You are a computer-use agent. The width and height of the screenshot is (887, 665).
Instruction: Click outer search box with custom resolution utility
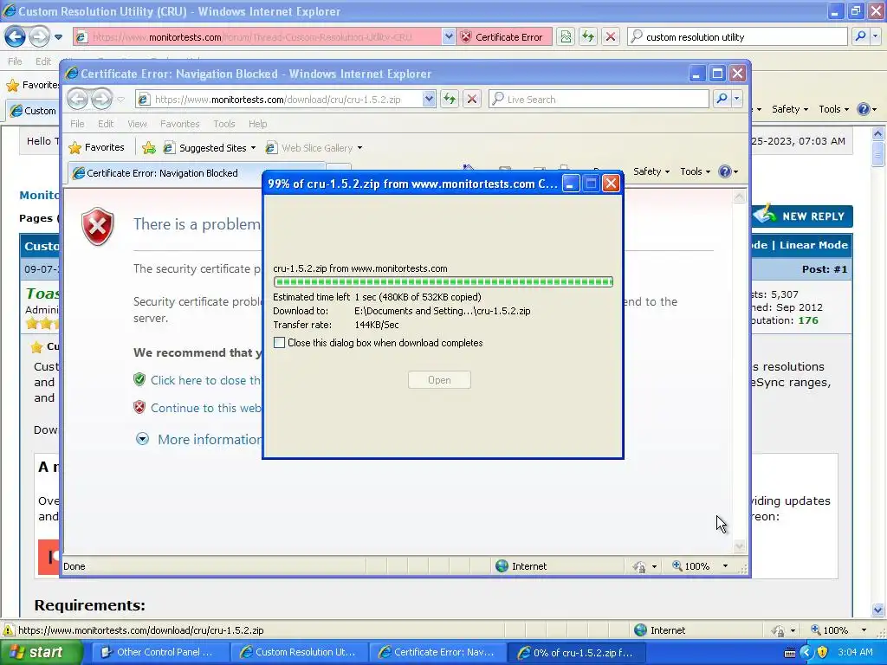pyautogui.click(x=738, y=36)
